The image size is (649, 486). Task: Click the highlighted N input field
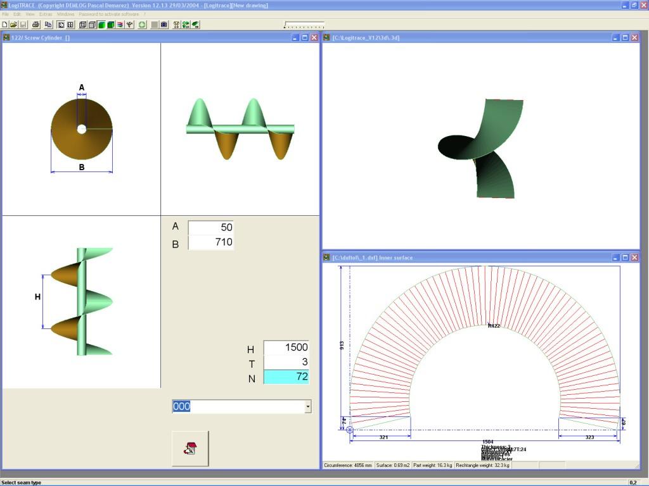pos(286,377)
